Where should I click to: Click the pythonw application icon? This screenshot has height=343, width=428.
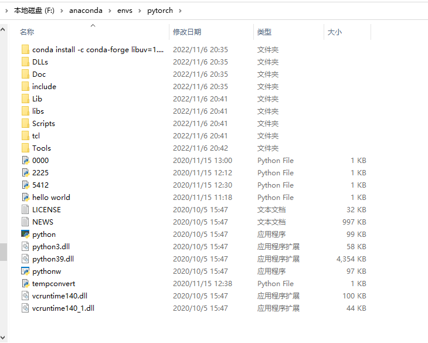tap(25, 271)
